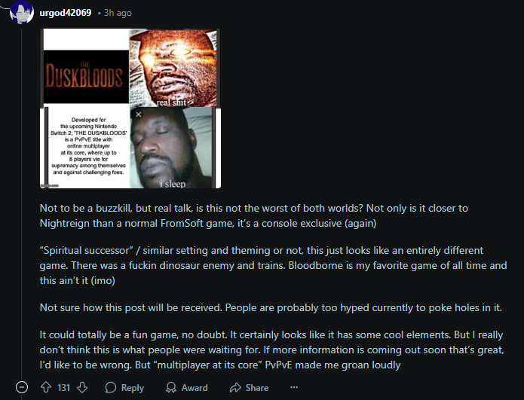This screenshot has height=400, width=524.
Task: Click the "real shit" glowing eyes panel
Action: pos(173,68)
